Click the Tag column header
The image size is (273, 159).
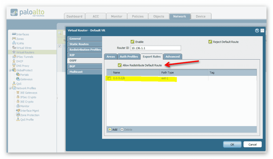click(x=232, y=73)
